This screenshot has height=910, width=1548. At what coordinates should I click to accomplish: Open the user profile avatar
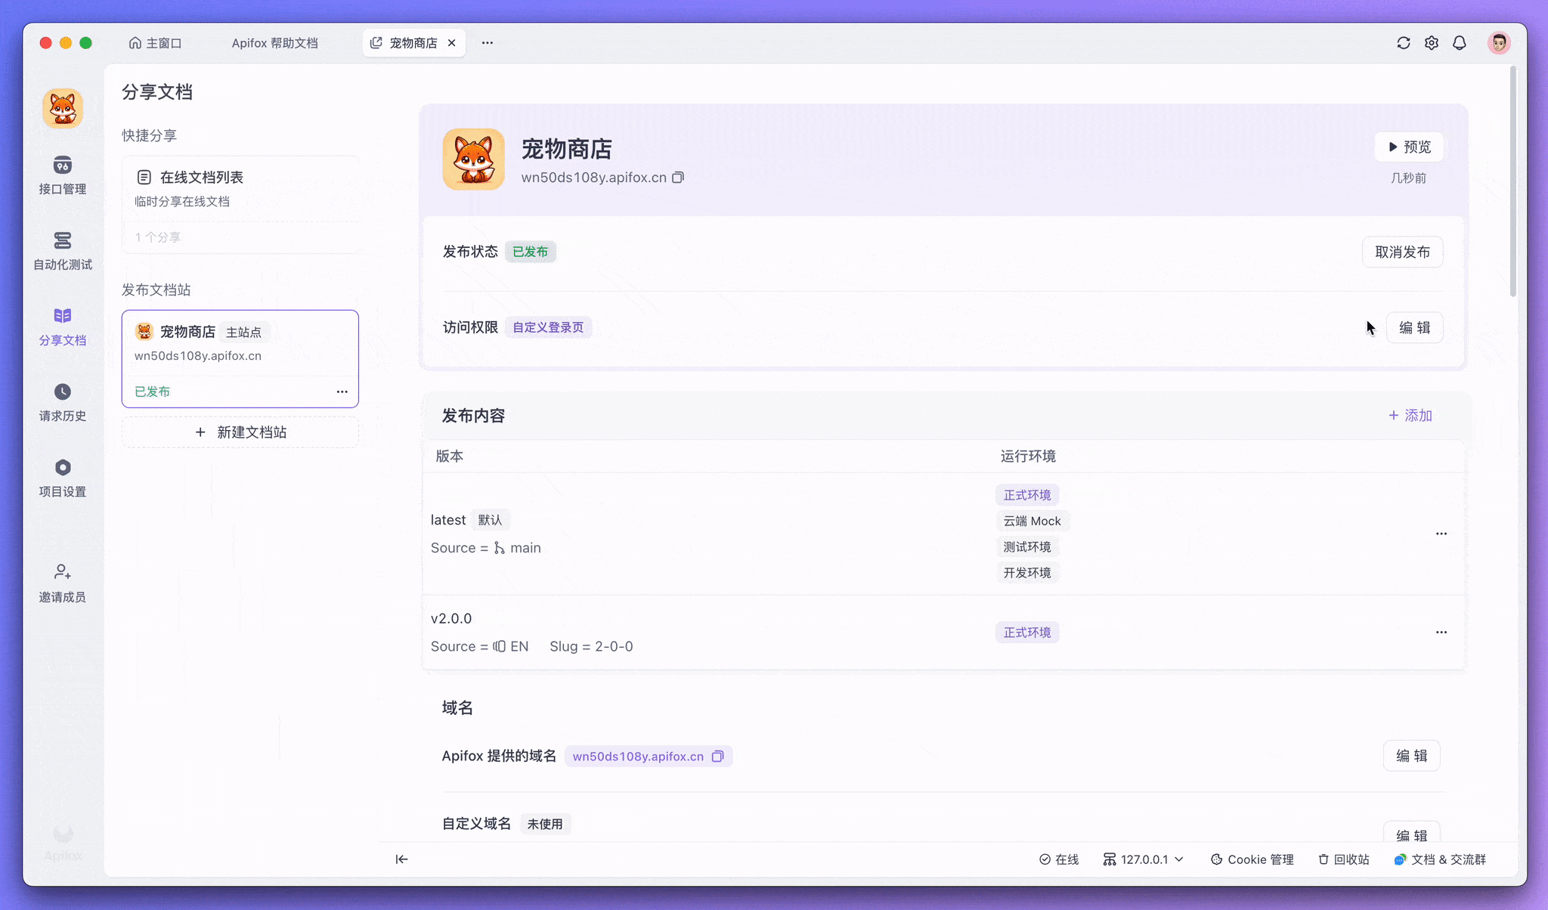tap(1499, 43)
